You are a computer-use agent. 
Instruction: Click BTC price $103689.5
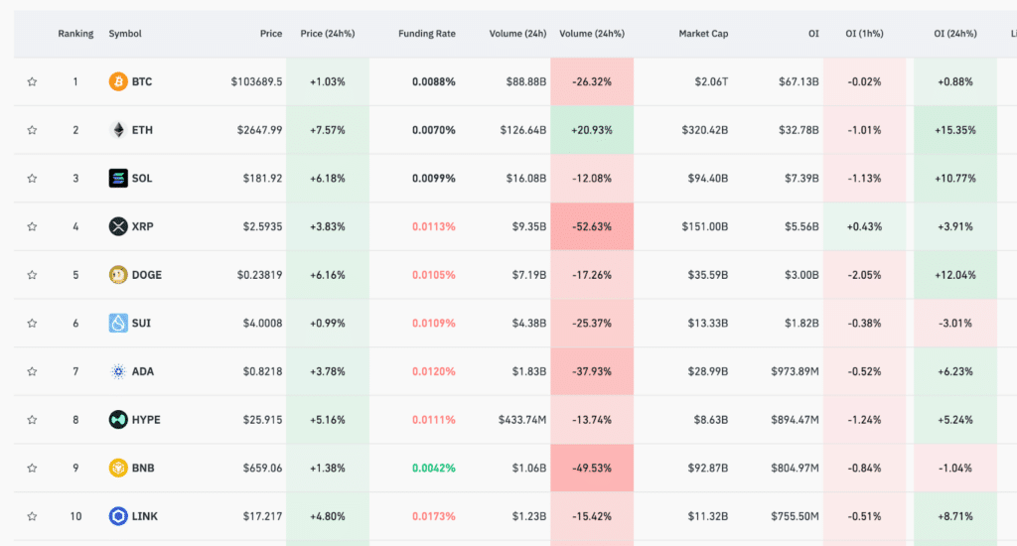click(256, 81)
